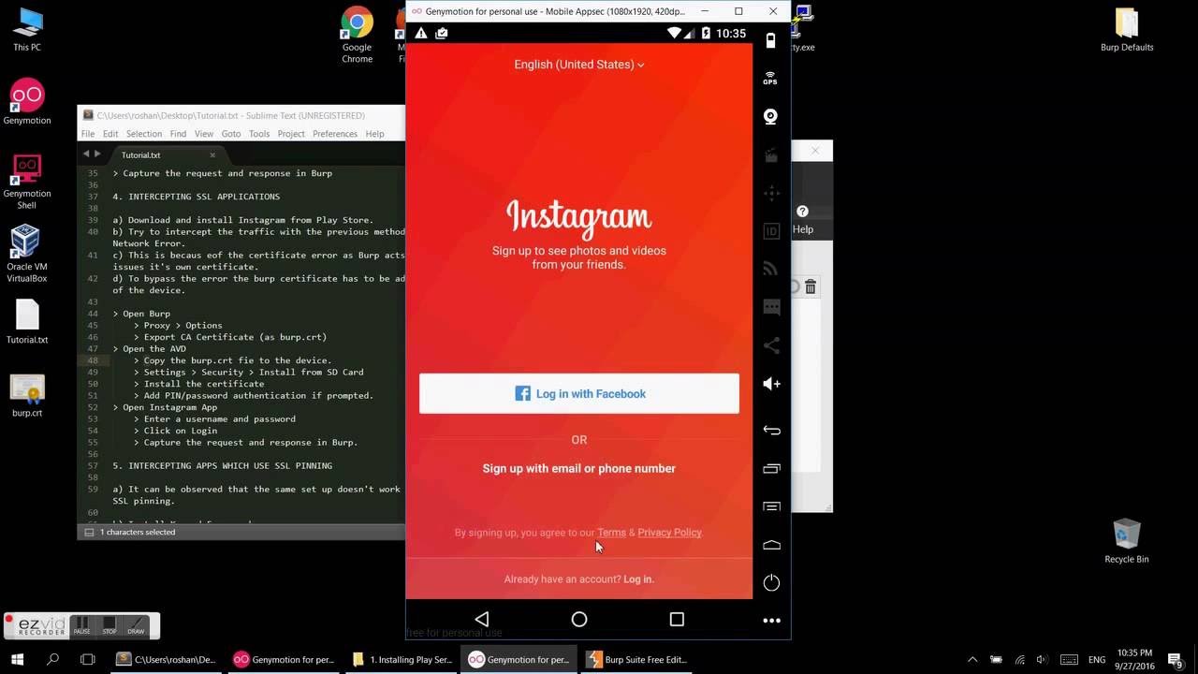Switch to Burp Suite Free Edition taskbar item

coord(636,659)
